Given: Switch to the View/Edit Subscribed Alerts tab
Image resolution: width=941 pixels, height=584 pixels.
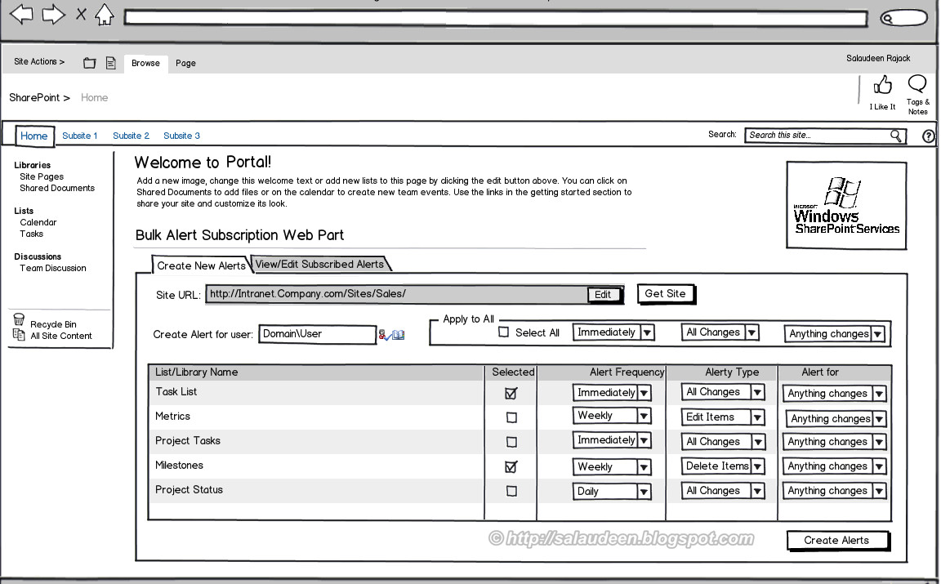Looking at the screenshot, I should (319, 264).
